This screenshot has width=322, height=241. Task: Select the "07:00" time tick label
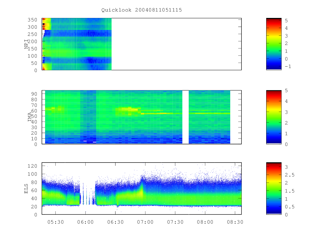(145, 222)
